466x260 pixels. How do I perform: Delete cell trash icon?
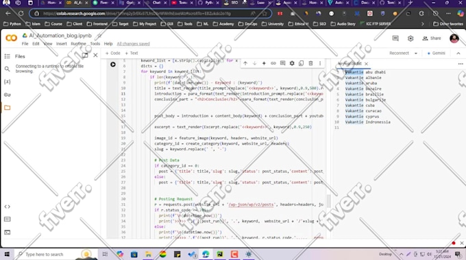(x=310, y=63)
